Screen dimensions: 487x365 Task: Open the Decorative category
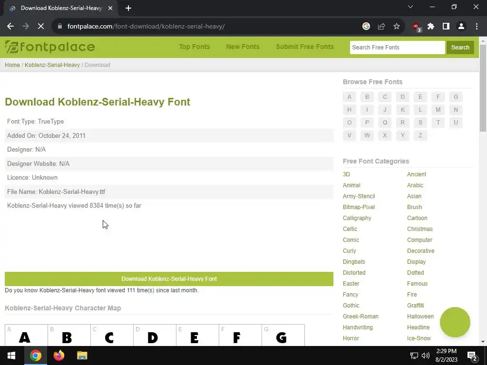(420, 251)
